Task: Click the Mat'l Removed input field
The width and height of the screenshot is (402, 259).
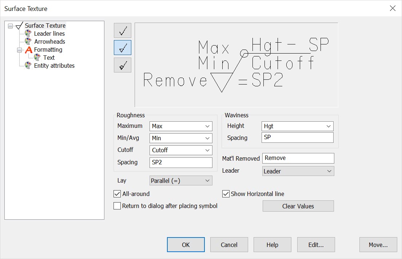Action: (298, 158)
